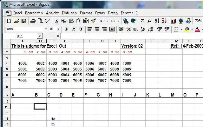Toggle bold formatting F button
Image resolution: width=203 pixels, height=127 pixels.
tap(66, 29)
